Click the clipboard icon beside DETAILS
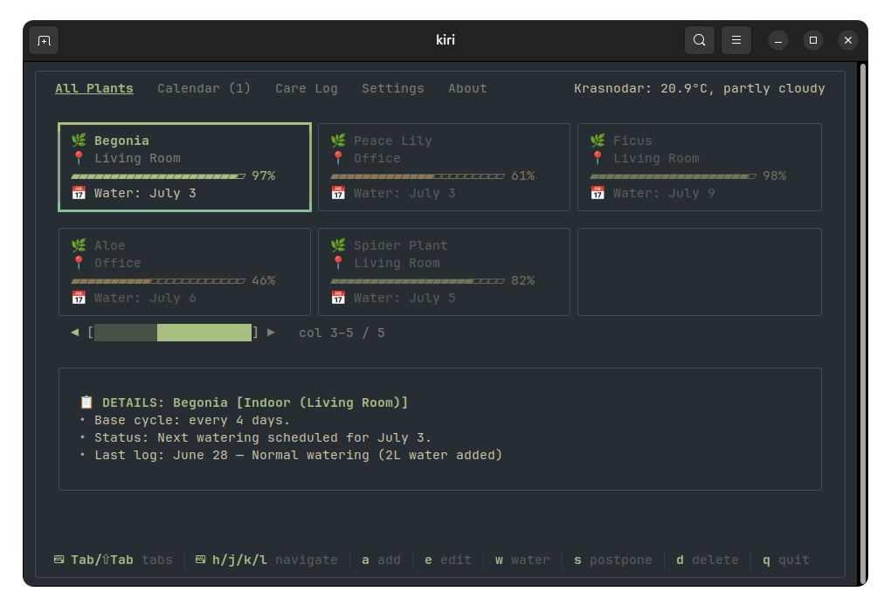The image size is (891, 612). coord(86,402)
